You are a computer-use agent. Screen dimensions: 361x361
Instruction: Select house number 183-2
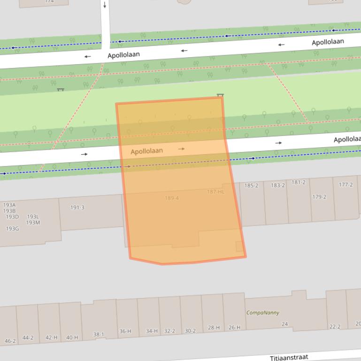point(277,185)
